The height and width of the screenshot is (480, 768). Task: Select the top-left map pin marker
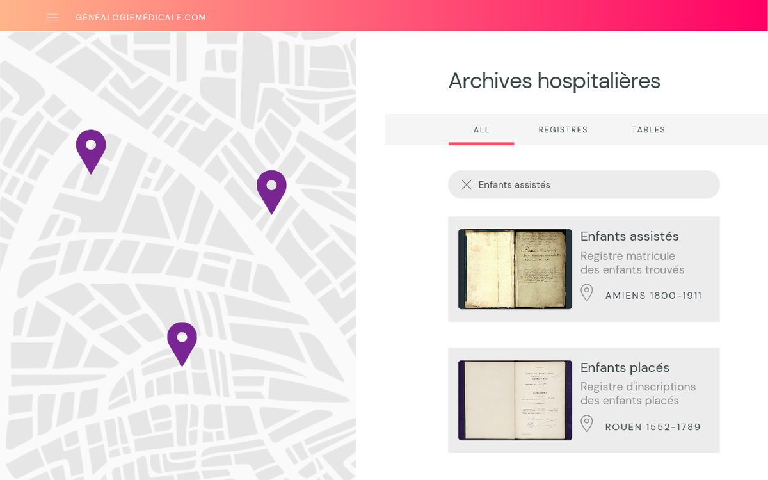pyautogui.click(x=90, y=147)
